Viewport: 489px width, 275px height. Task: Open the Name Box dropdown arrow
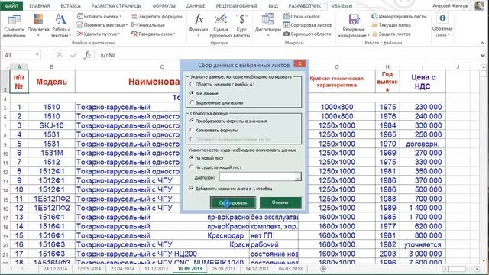pyautogui.click(x=37, y=55)
